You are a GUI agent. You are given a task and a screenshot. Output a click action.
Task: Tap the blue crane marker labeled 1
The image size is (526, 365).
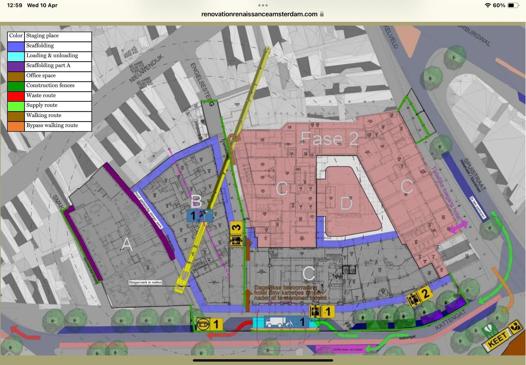tap(200, 215)
